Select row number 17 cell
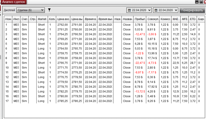Screen dimensions: 206x119 coord(7,101)
